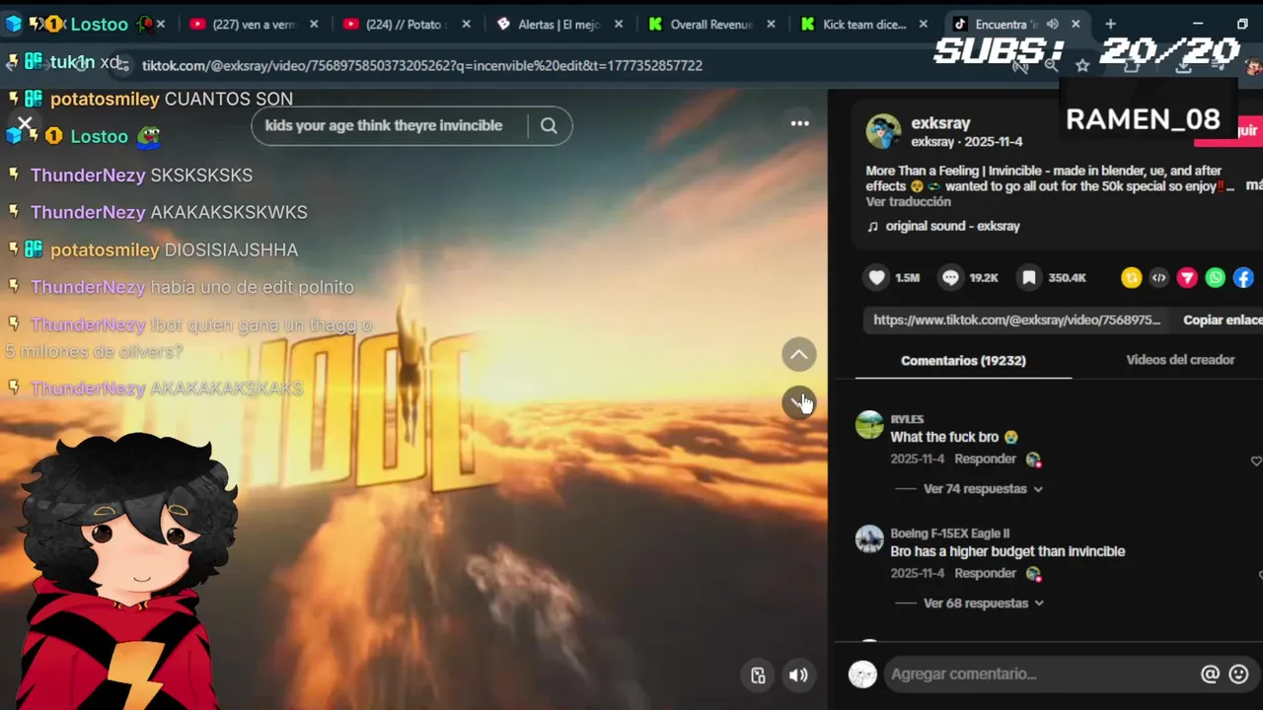Image resolution: width=1263 pixels, height=710 pixels.
Task: Close the TikTok video viewer with X
Action: pyautogui.click(x=25, y=124)
